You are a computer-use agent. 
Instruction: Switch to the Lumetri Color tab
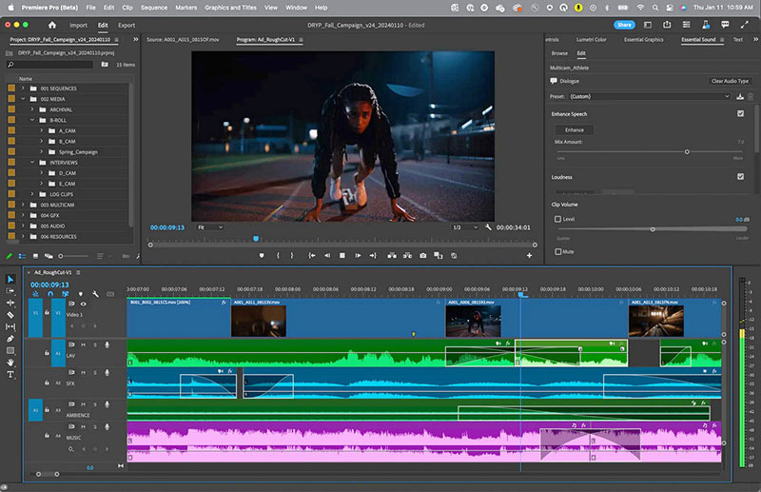click(591, 40)
